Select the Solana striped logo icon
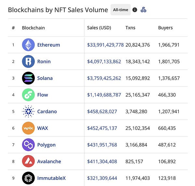The height and width of the screenshot is (186, 195). tap(28, 78)
